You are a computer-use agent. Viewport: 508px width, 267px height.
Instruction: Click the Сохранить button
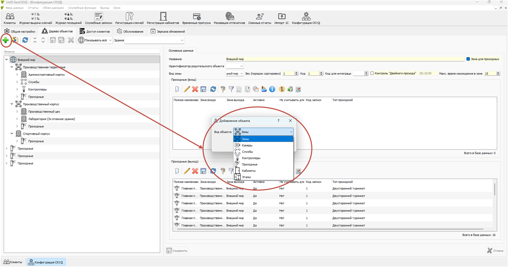pos(177,251)
